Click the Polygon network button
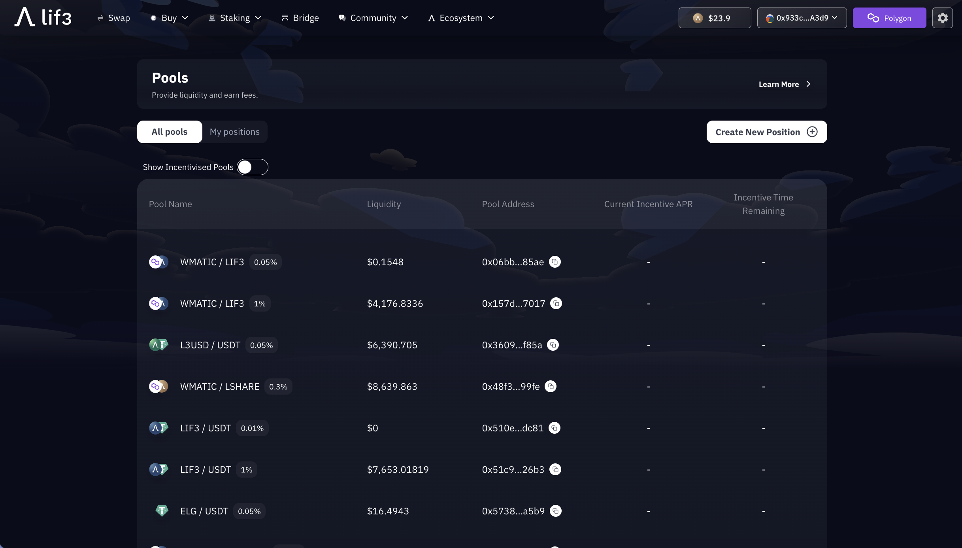This screenshot has width=962, height=548. click(889, 18)
